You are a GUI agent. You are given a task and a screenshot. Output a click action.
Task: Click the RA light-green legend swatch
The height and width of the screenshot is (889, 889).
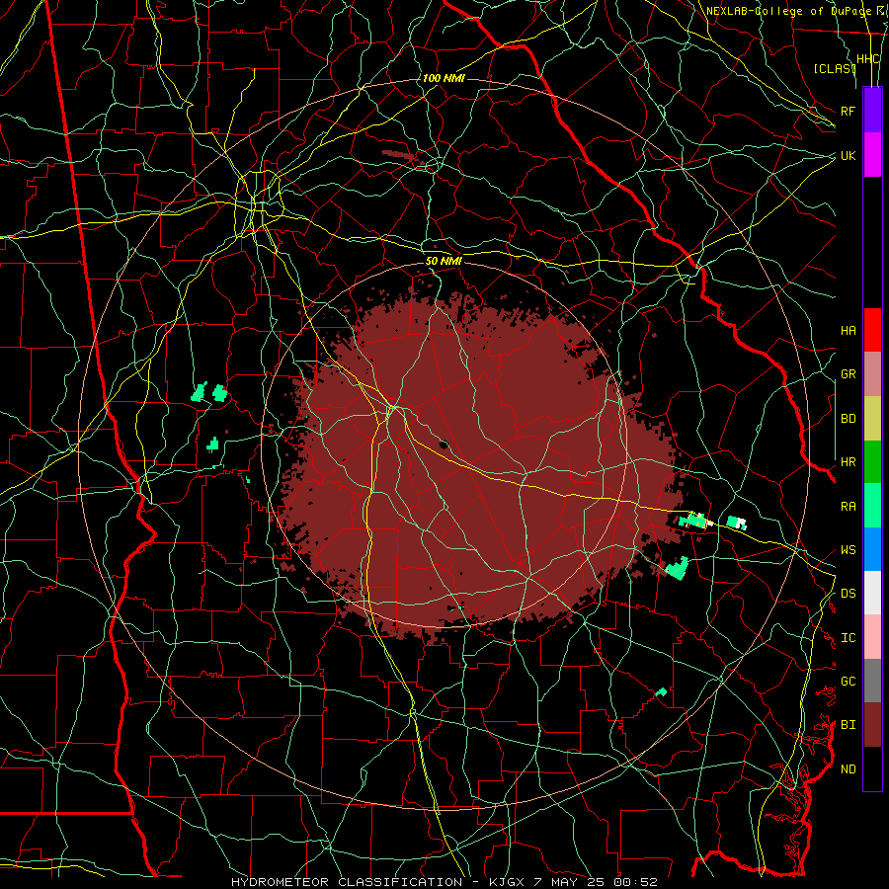(872, 506)
